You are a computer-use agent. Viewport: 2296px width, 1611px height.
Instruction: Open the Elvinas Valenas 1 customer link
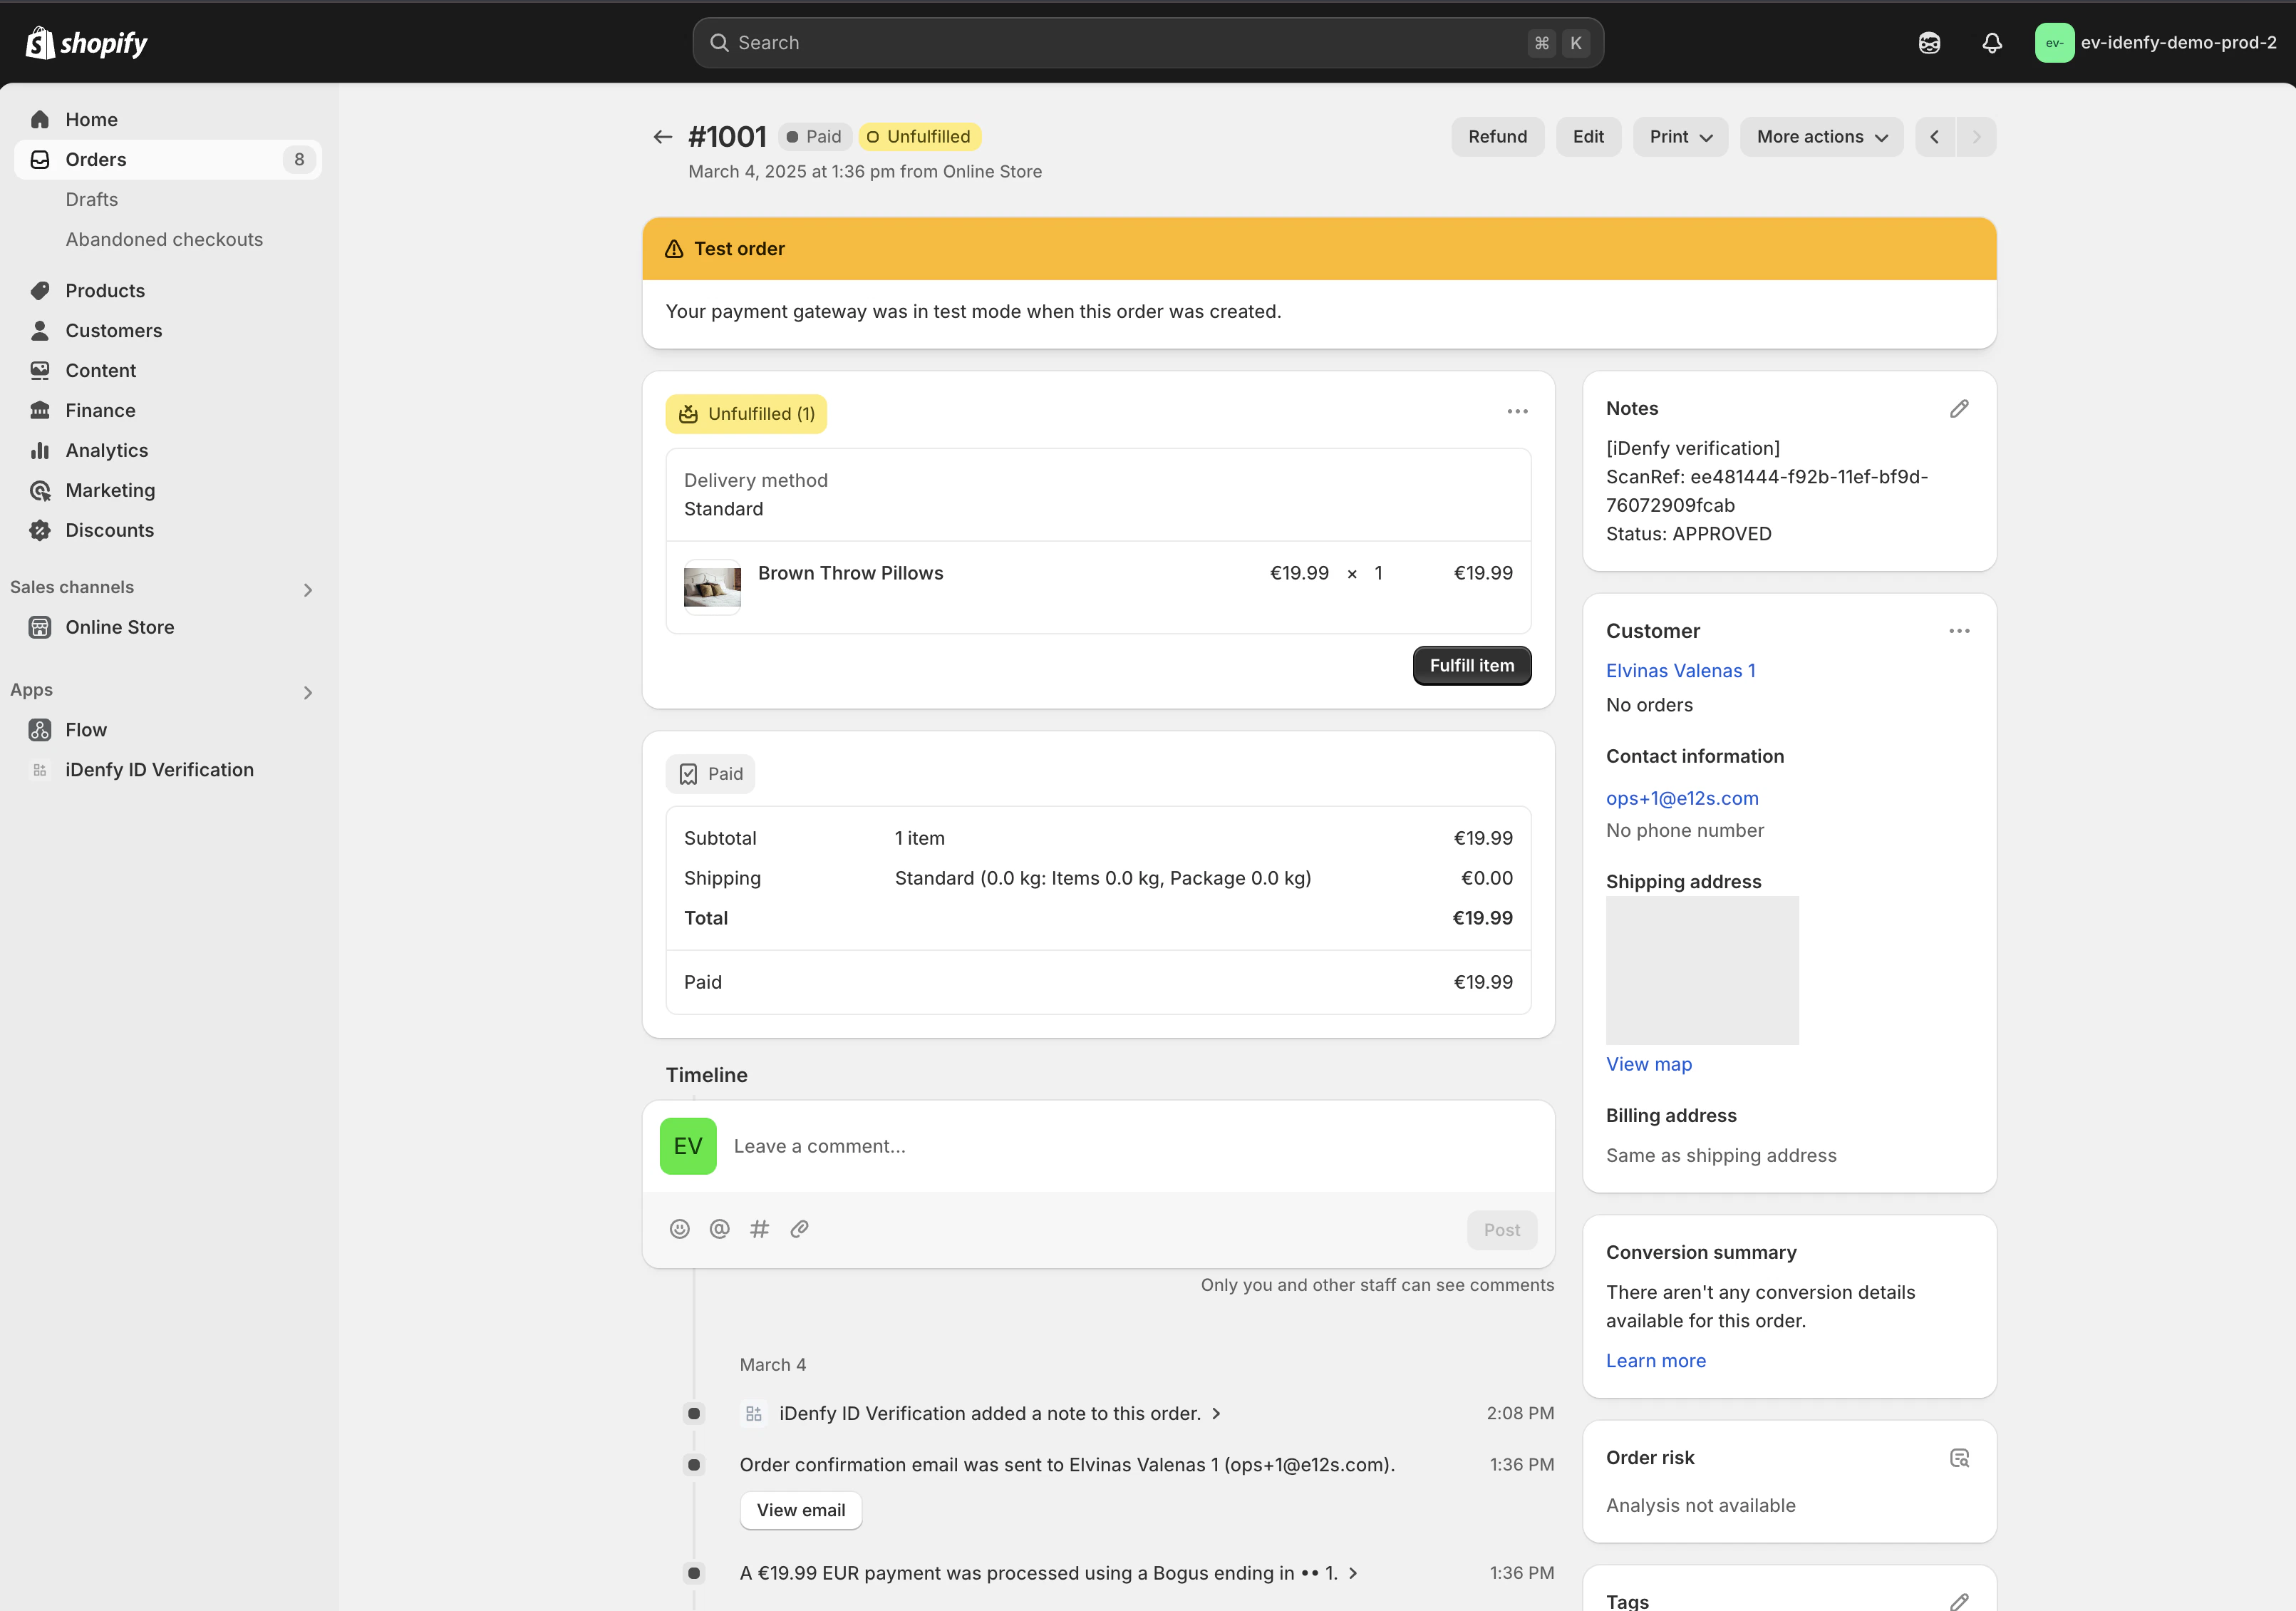[1680, 670]
